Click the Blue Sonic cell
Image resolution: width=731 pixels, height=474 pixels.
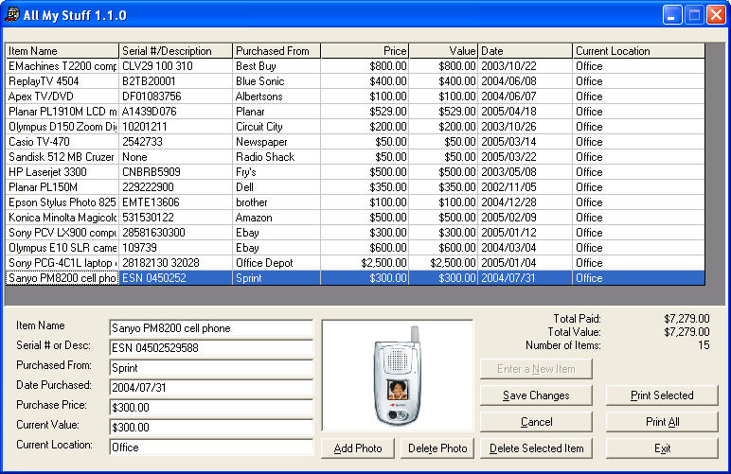click(276, 81)
